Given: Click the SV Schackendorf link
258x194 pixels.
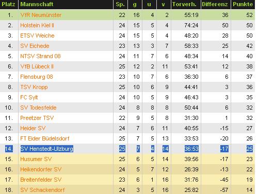Looking at the screenshot, I should click(42, 190).
